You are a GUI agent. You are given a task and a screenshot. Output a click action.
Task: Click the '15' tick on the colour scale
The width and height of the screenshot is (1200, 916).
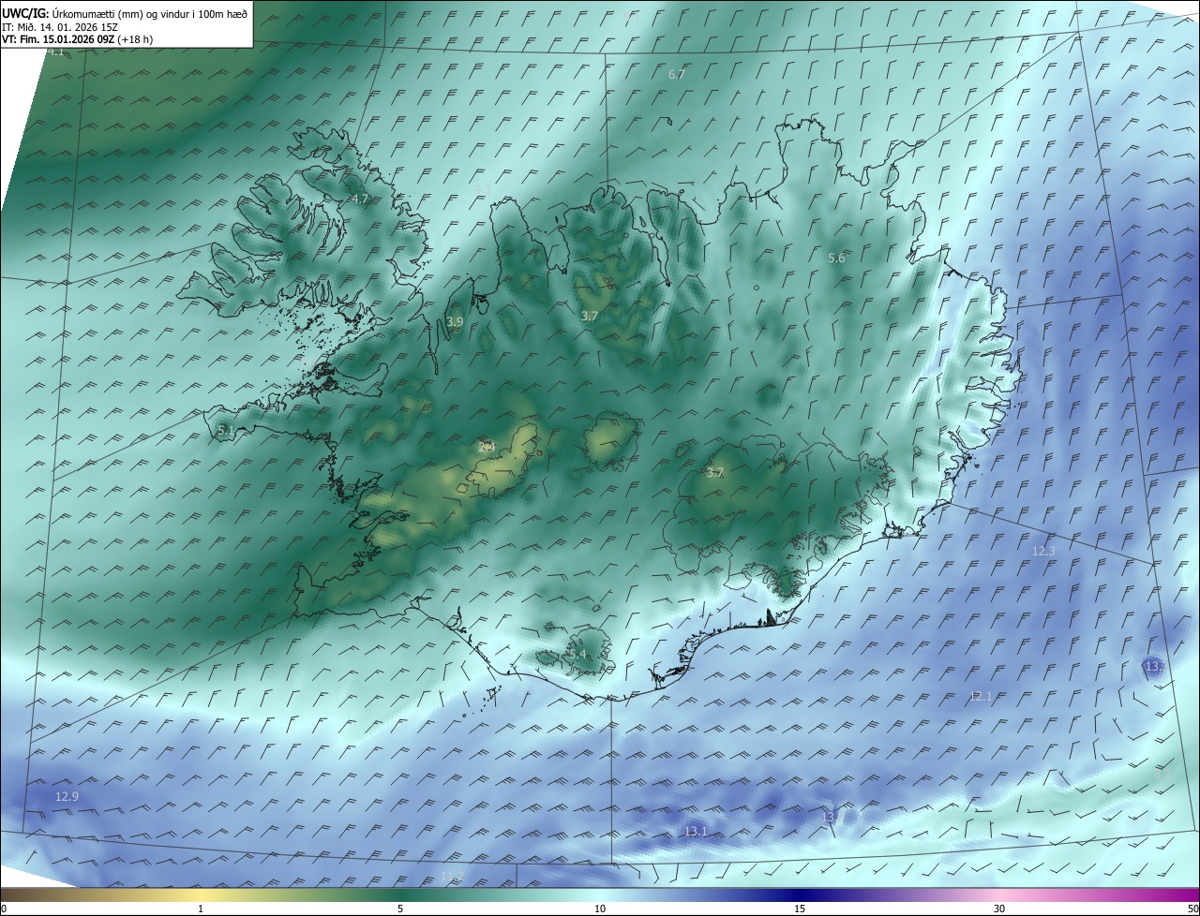coord(800,909)
